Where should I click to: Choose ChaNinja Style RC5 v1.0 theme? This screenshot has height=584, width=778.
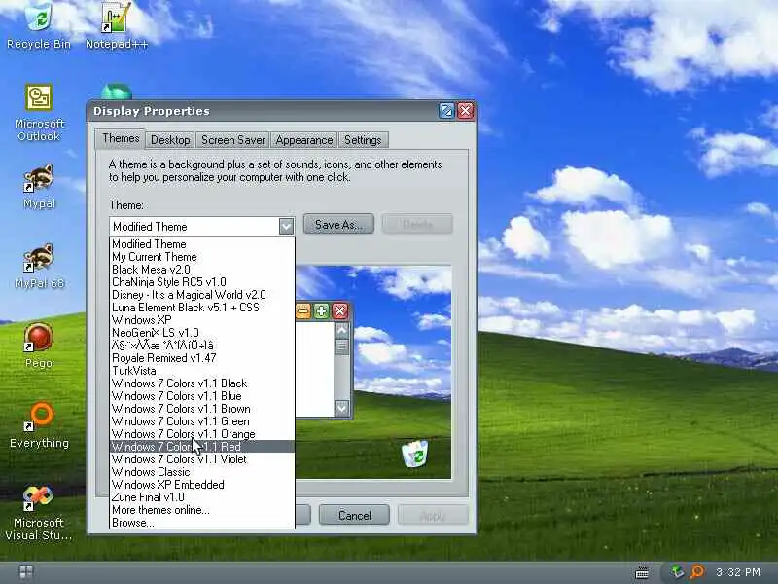(202, 282)
